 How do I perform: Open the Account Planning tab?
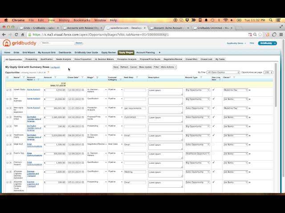146,52
